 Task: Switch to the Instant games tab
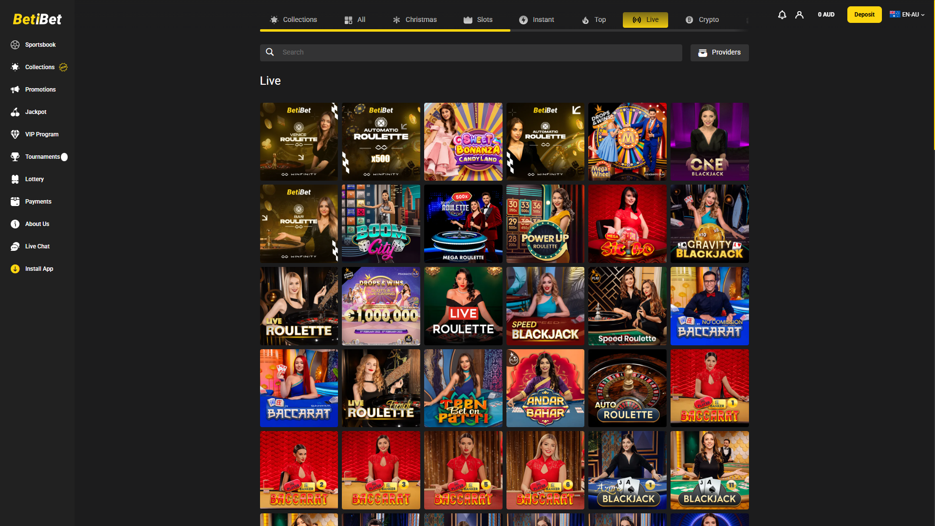click(537, 20)
